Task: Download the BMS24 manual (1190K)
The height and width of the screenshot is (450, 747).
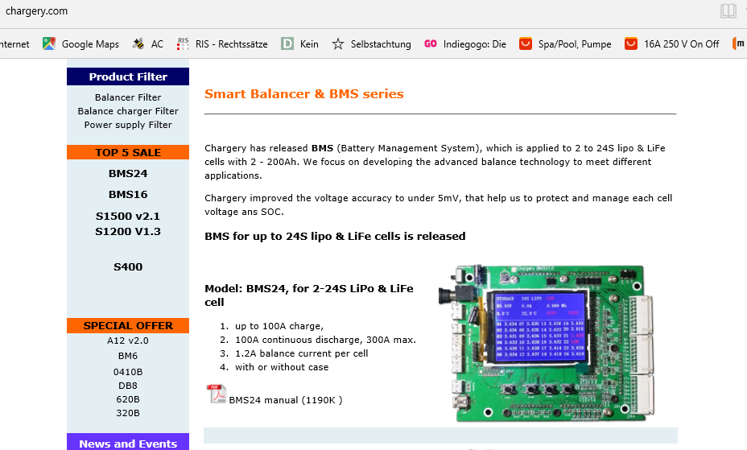Action: [x=285, y=399]
